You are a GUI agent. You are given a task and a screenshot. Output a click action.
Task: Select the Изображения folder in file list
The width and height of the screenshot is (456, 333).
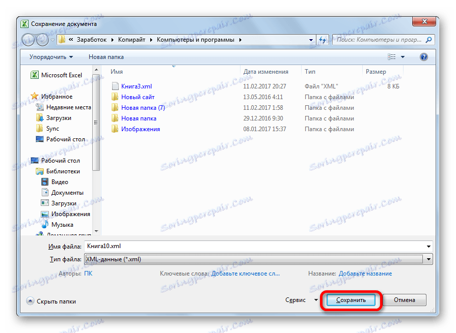coord(141,129)
